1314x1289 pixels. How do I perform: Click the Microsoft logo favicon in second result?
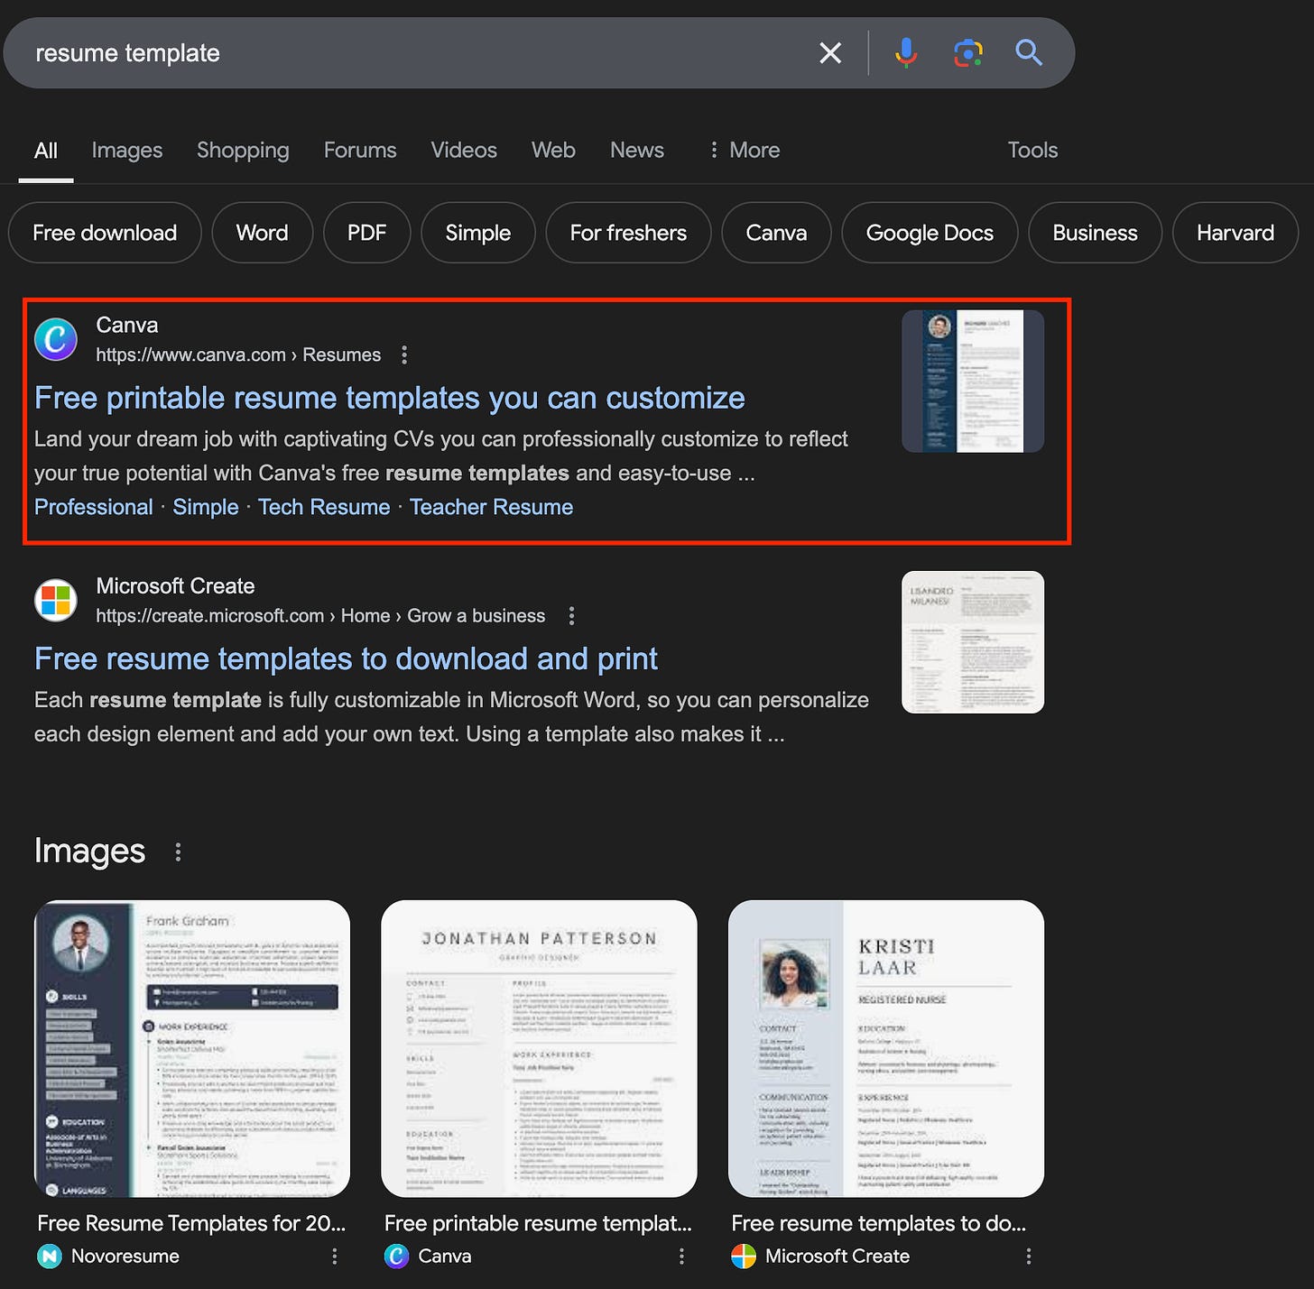(56, 601)
